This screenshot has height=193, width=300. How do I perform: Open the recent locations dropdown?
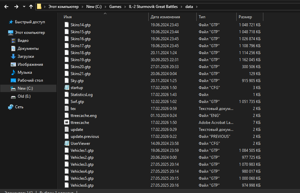click(24, 6)
